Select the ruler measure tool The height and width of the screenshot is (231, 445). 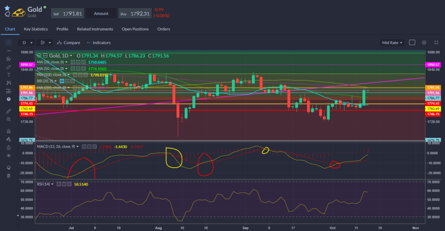(x=9, y=111)
